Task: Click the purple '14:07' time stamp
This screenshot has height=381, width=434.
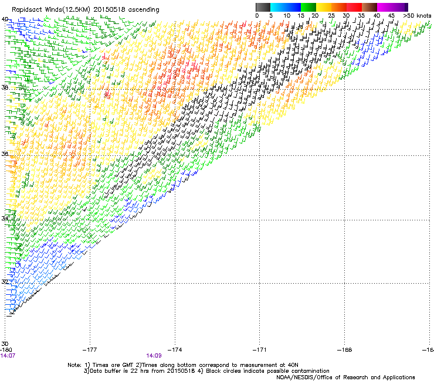Action: [x=8, y=356]
